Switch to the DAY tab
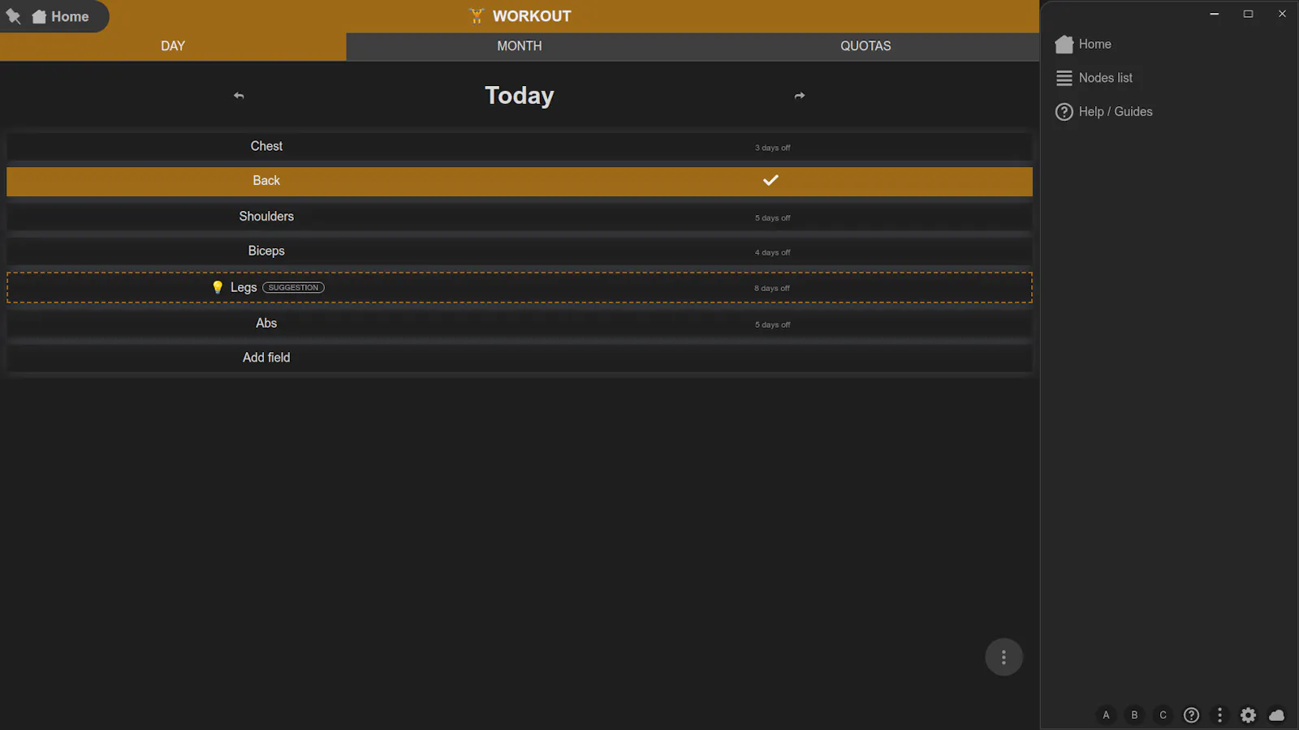 click(x=173, y=46)
